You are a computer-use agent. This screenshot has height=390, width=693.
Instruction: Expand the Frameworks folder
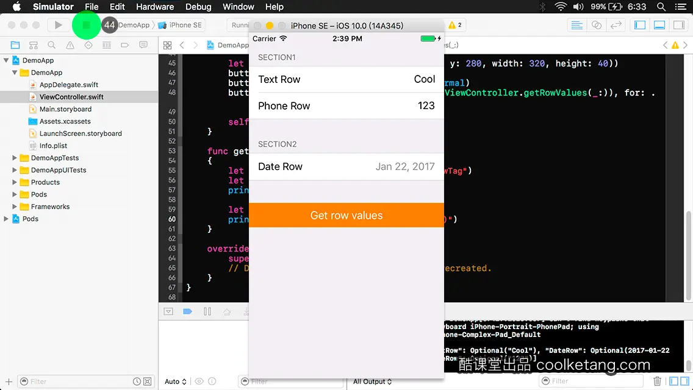tap(15, 206)
